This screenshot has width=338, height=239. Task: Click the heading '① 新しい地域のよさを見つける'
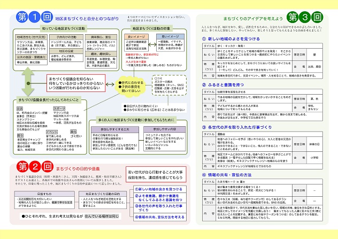click(x=231, y=39)
